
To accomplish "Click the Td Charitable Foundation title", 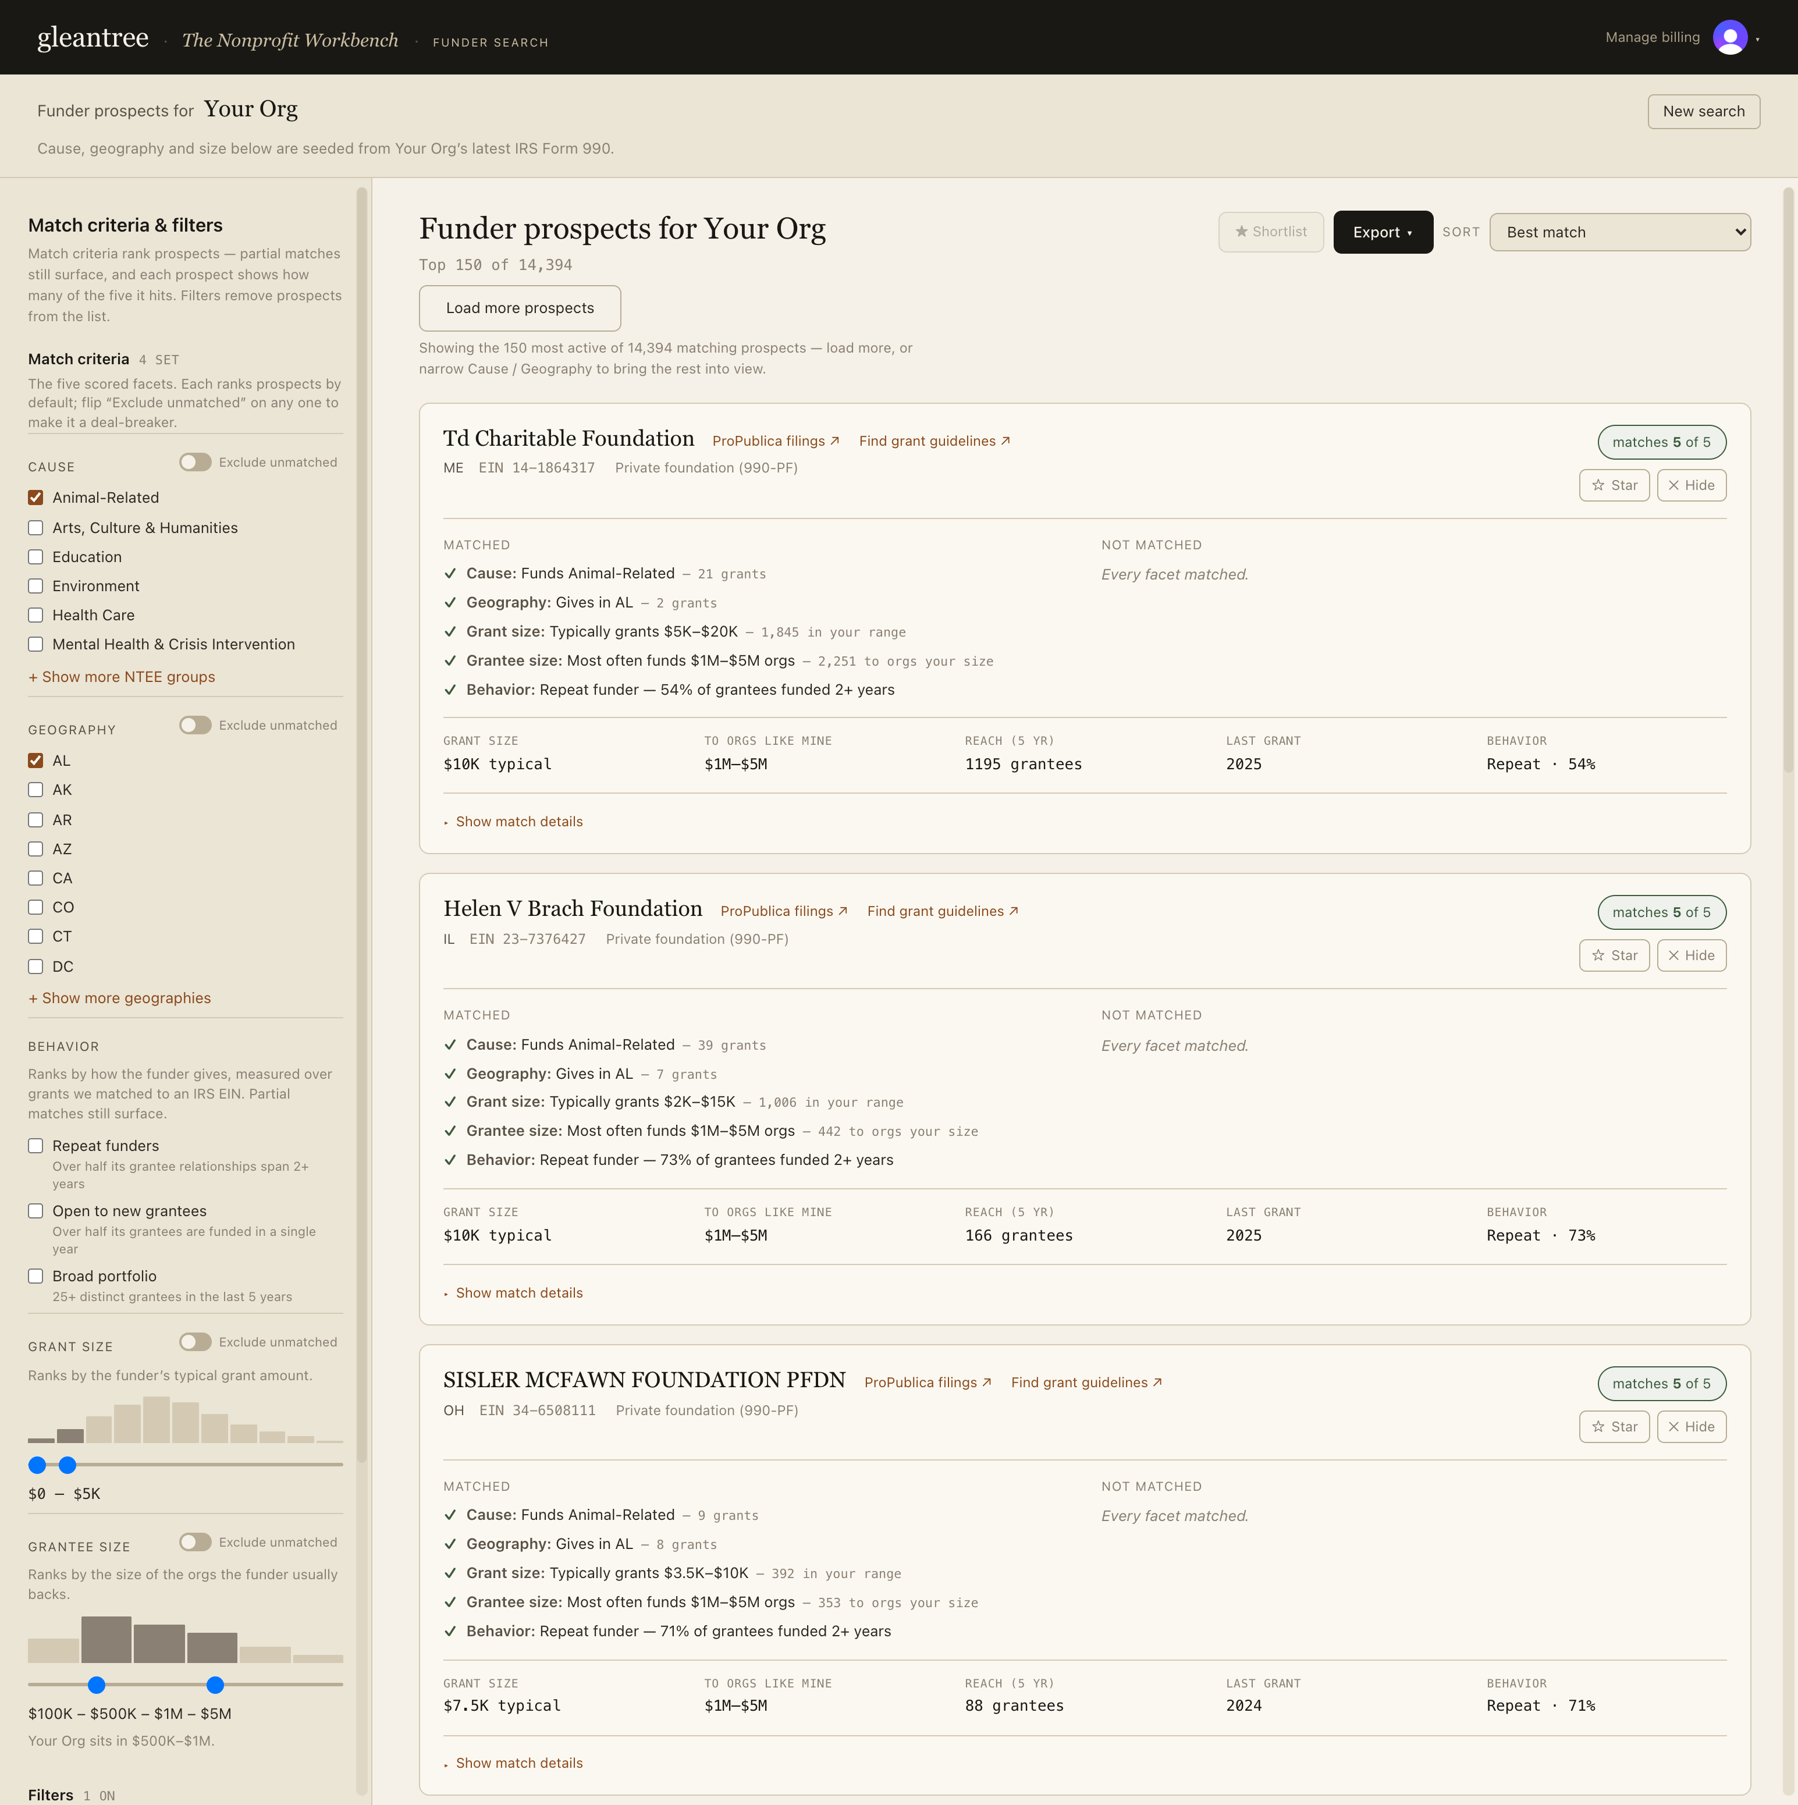I will 568,438.
